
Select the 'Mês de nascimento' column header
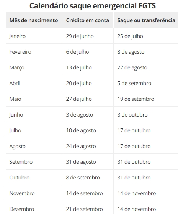tap(34, 20)
